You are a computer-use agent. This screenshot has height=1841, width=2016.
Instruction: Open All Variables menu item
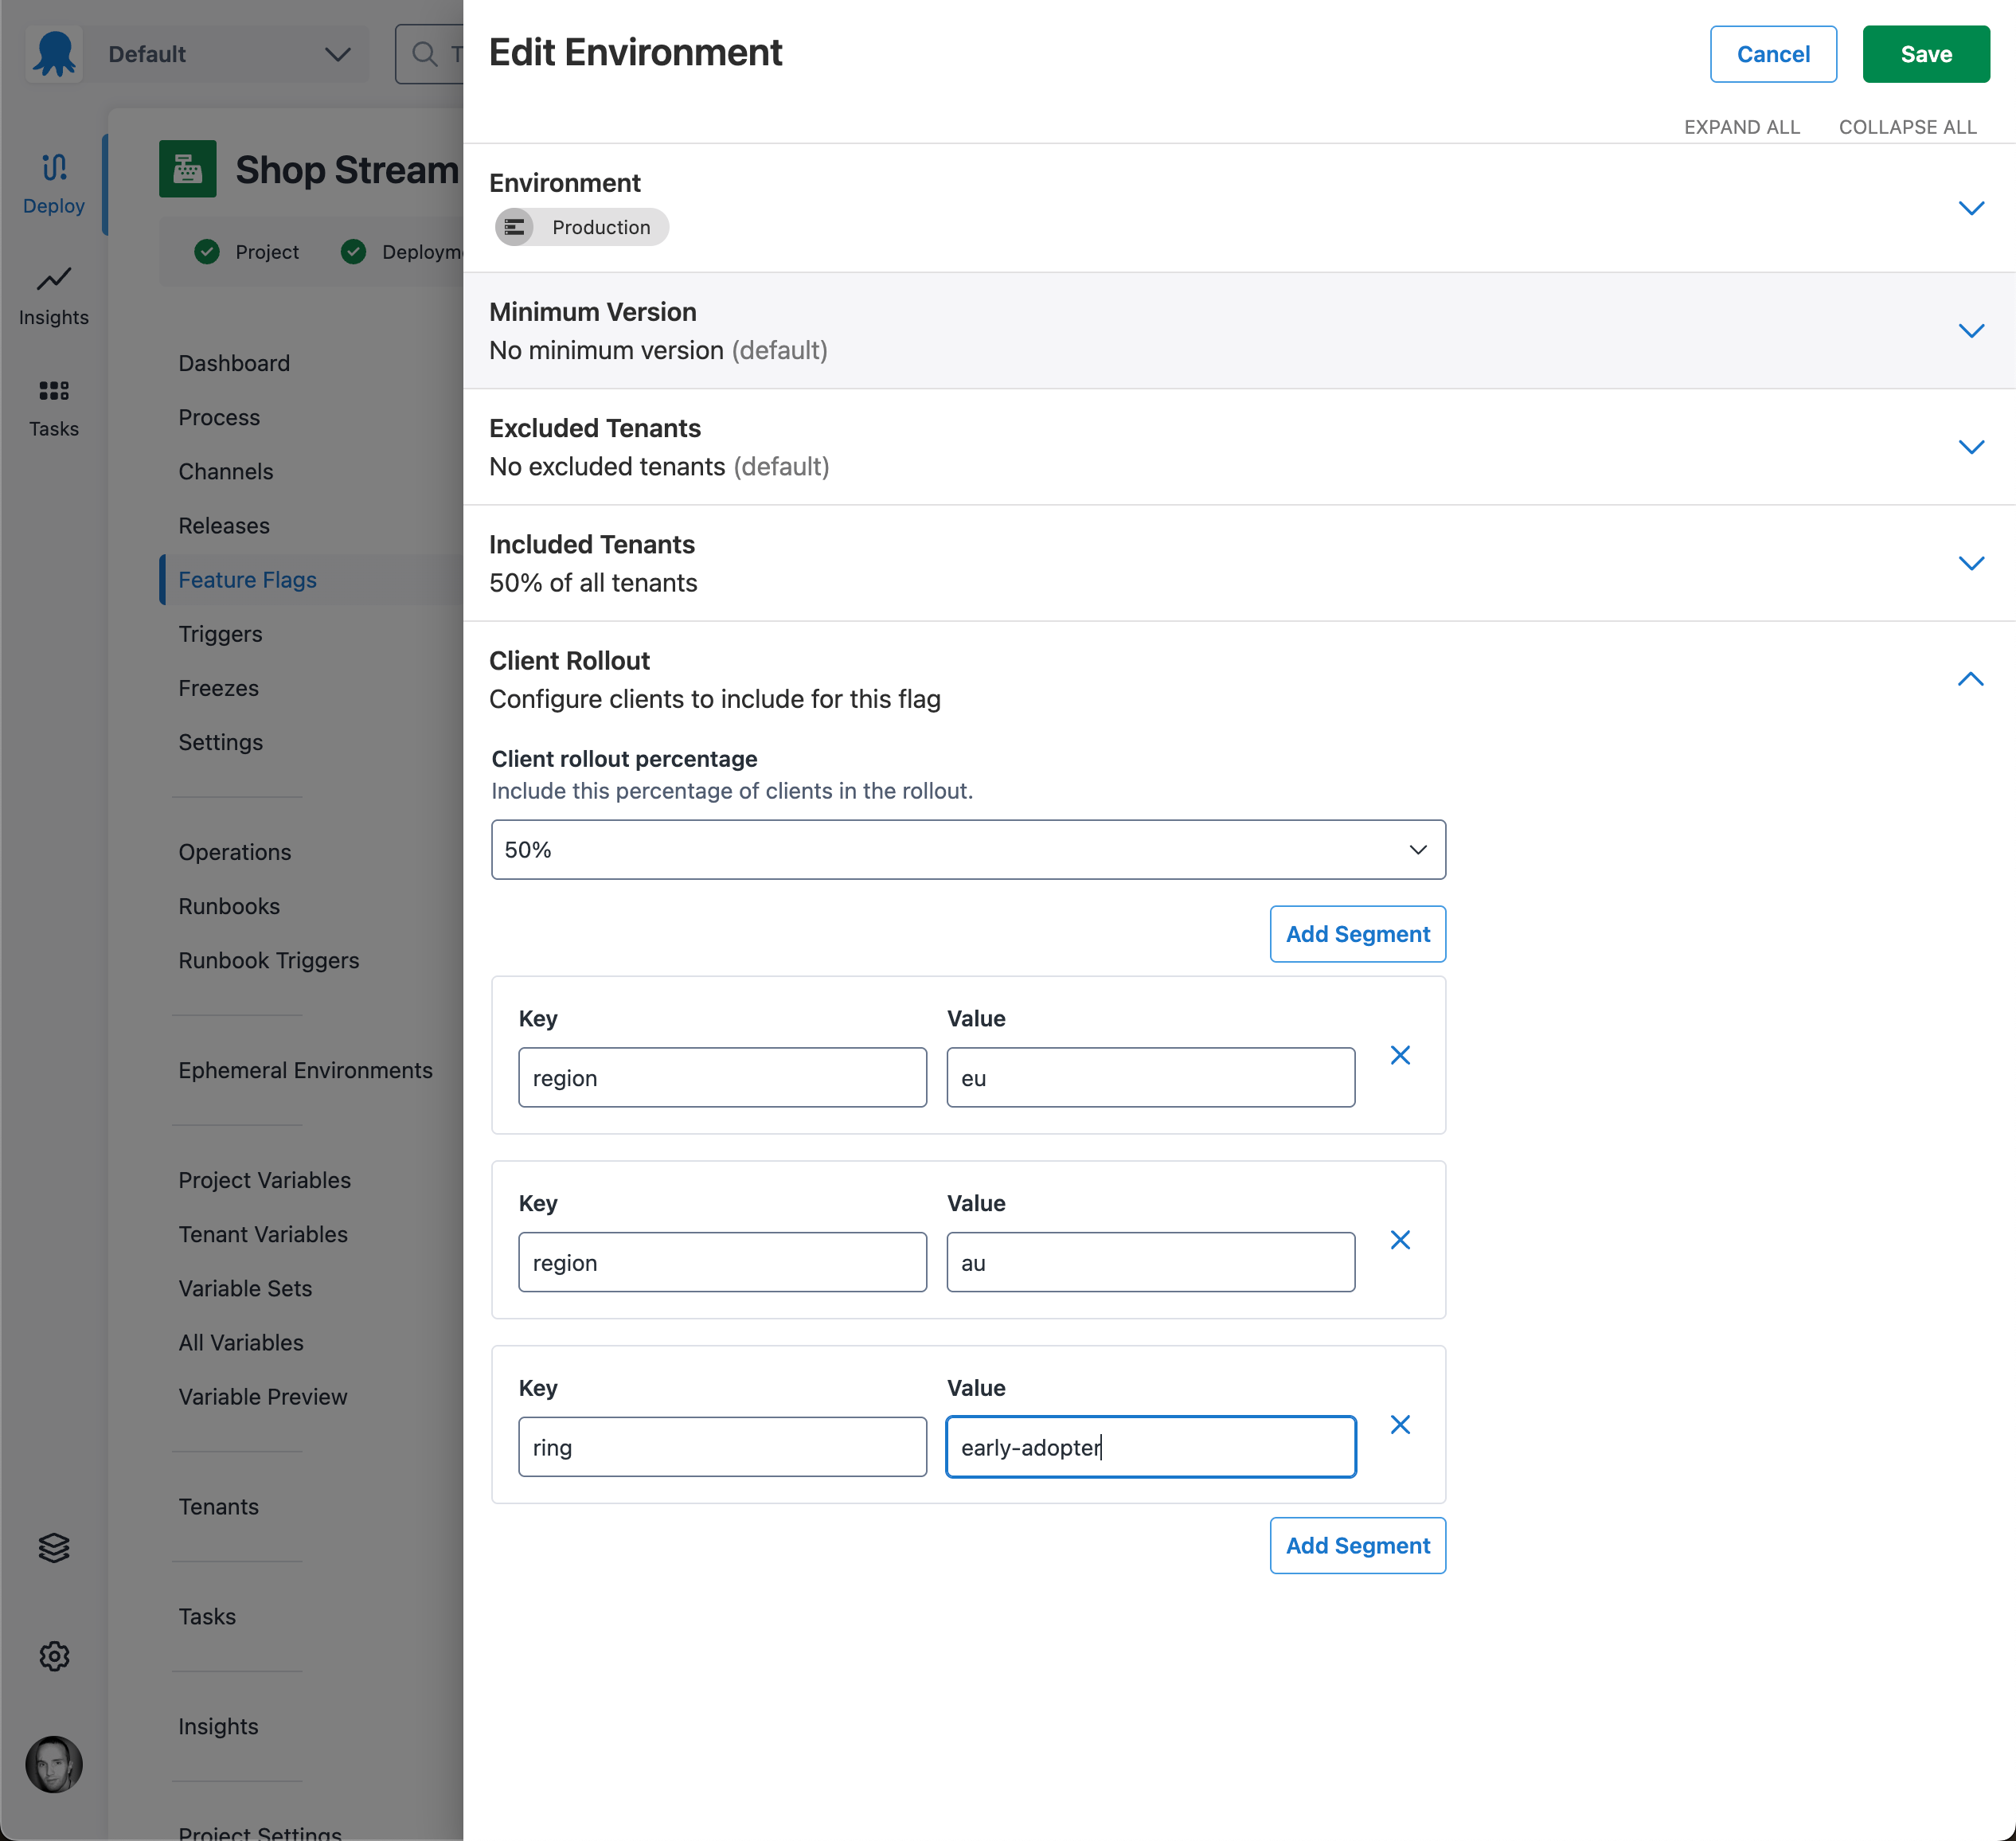click(241, 1342)
